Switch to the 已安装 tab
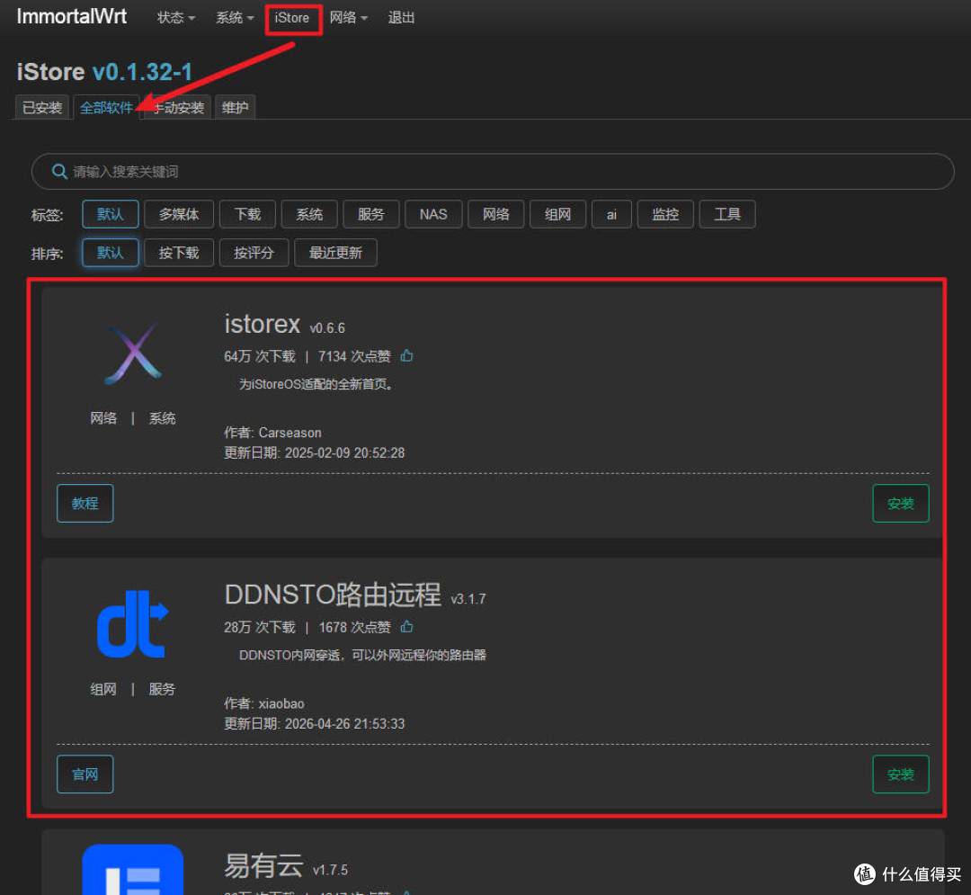Image resolution: width=971 pixels, height=895 pixels. coord(42,108)
